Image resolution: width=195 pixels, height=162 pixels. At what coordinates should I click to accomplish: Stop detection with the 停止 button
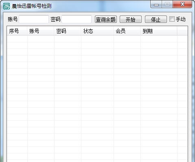[x=156, y=19]
